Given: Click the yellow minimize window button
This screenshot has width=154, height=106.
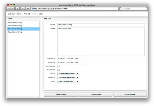Looking at the screenshot, I should 11,5.
